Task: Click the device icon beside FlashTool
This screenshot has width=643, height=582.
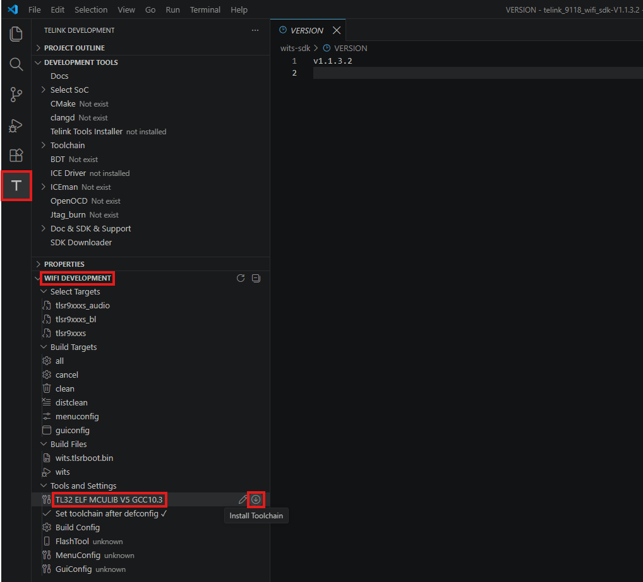Action: point(47,541)
